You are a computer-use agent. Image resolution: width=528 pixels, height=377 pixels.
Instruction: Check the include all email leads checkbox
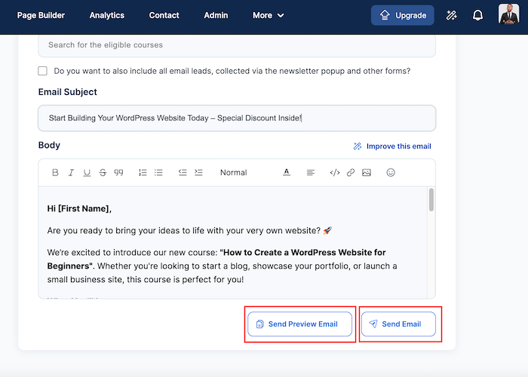click(x=42, y=71)
